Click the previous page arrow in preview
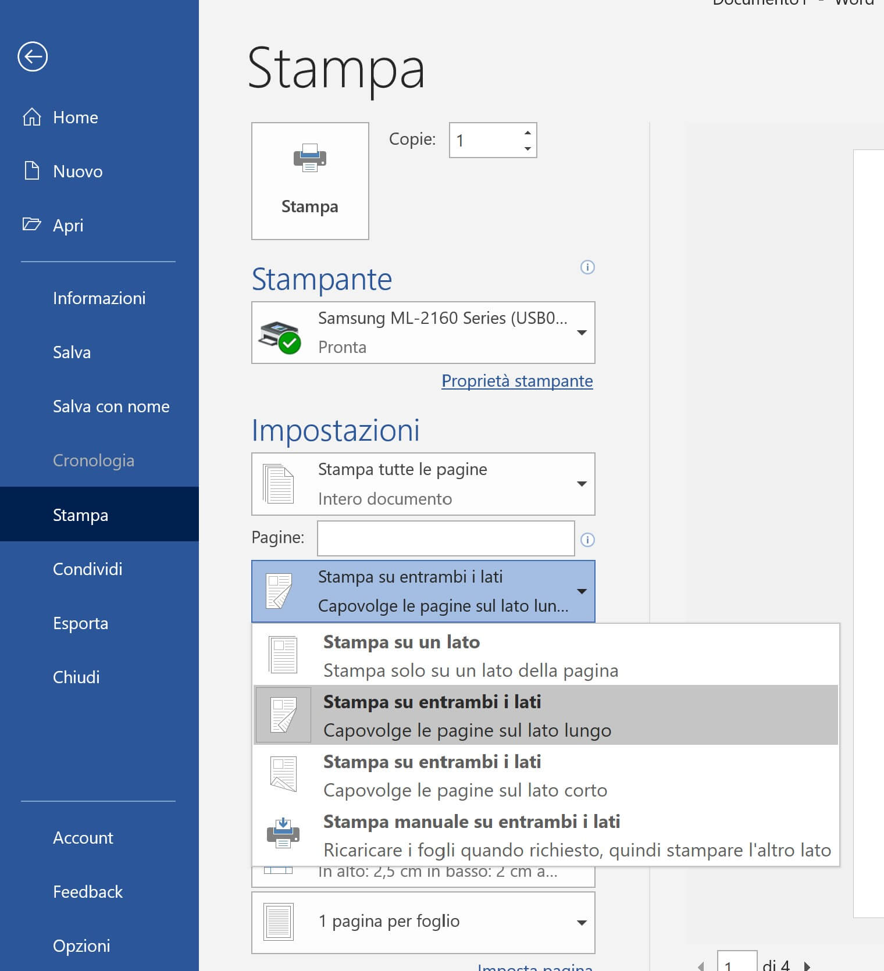Screen dimensions: 884x971 (701, 965)
